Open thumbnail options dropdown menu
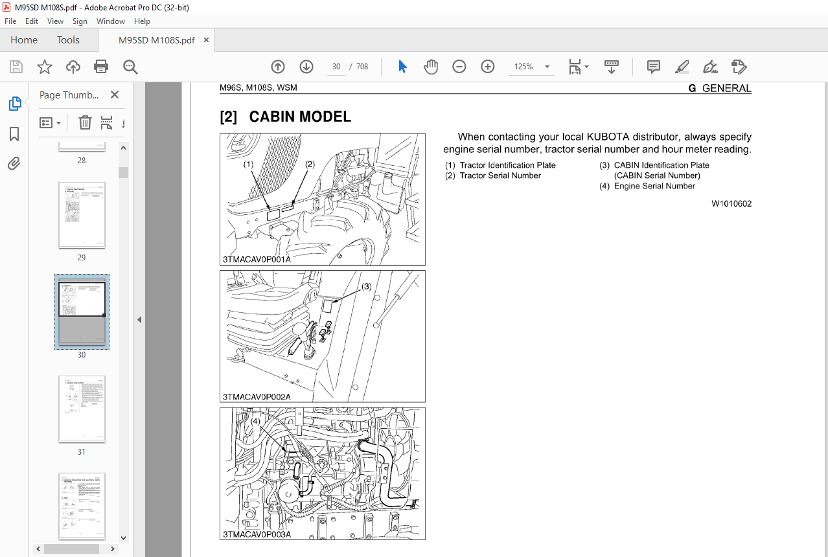 tap(51, 122)
